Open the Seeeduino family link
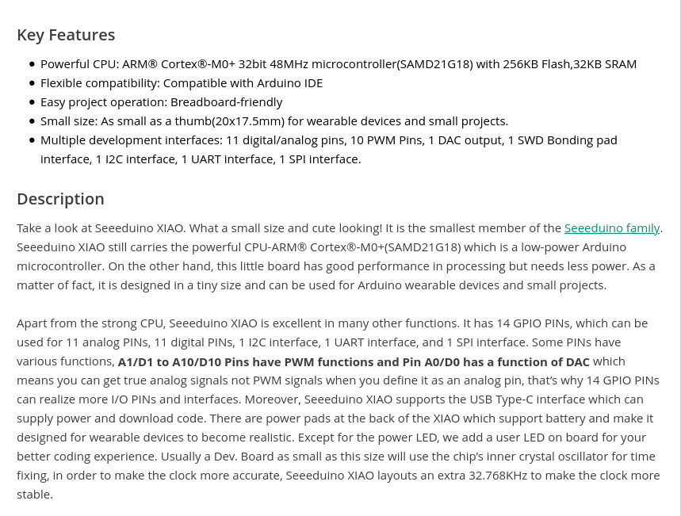This screenshot has height=516, width=681. point(611,228)
